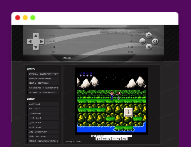The height and width of the screenshot is (147, 191).
Task: Click the 重新开始 restart button
Action: [x=106, y=139]
